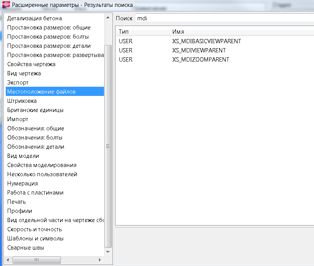Select the Сварные швы category

click(26, 248)
